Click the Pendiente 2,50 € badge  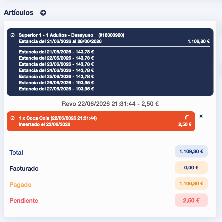(191, 200)
